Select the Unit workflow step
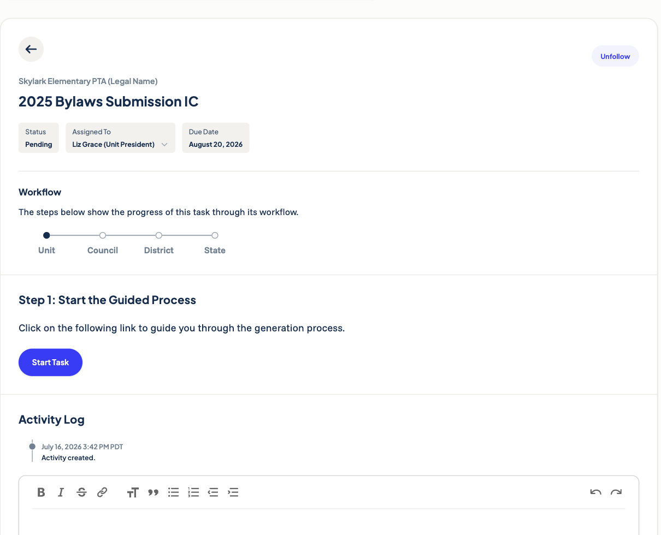Screen dimensions: 661x535 46,235
